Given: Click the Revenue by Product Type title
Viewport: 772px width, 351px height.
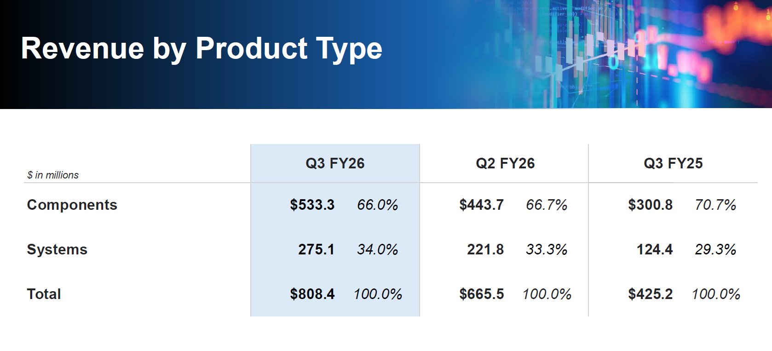Looking at the screenshot, I should coord(202,49).
